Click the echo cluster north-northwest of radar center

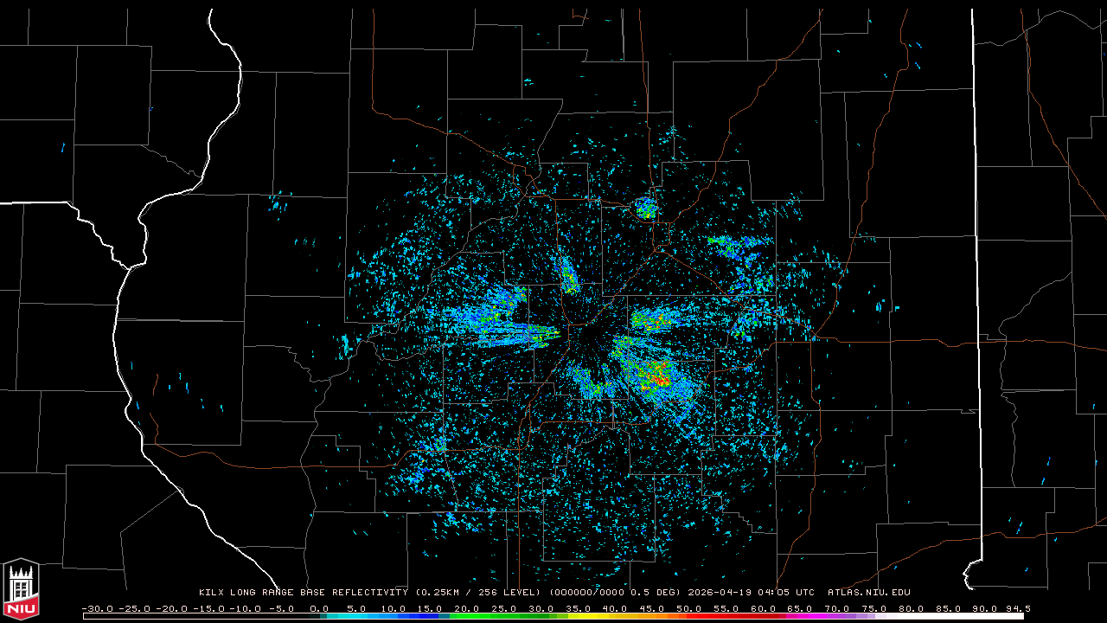pyautogui.click(x=568, y=275)
